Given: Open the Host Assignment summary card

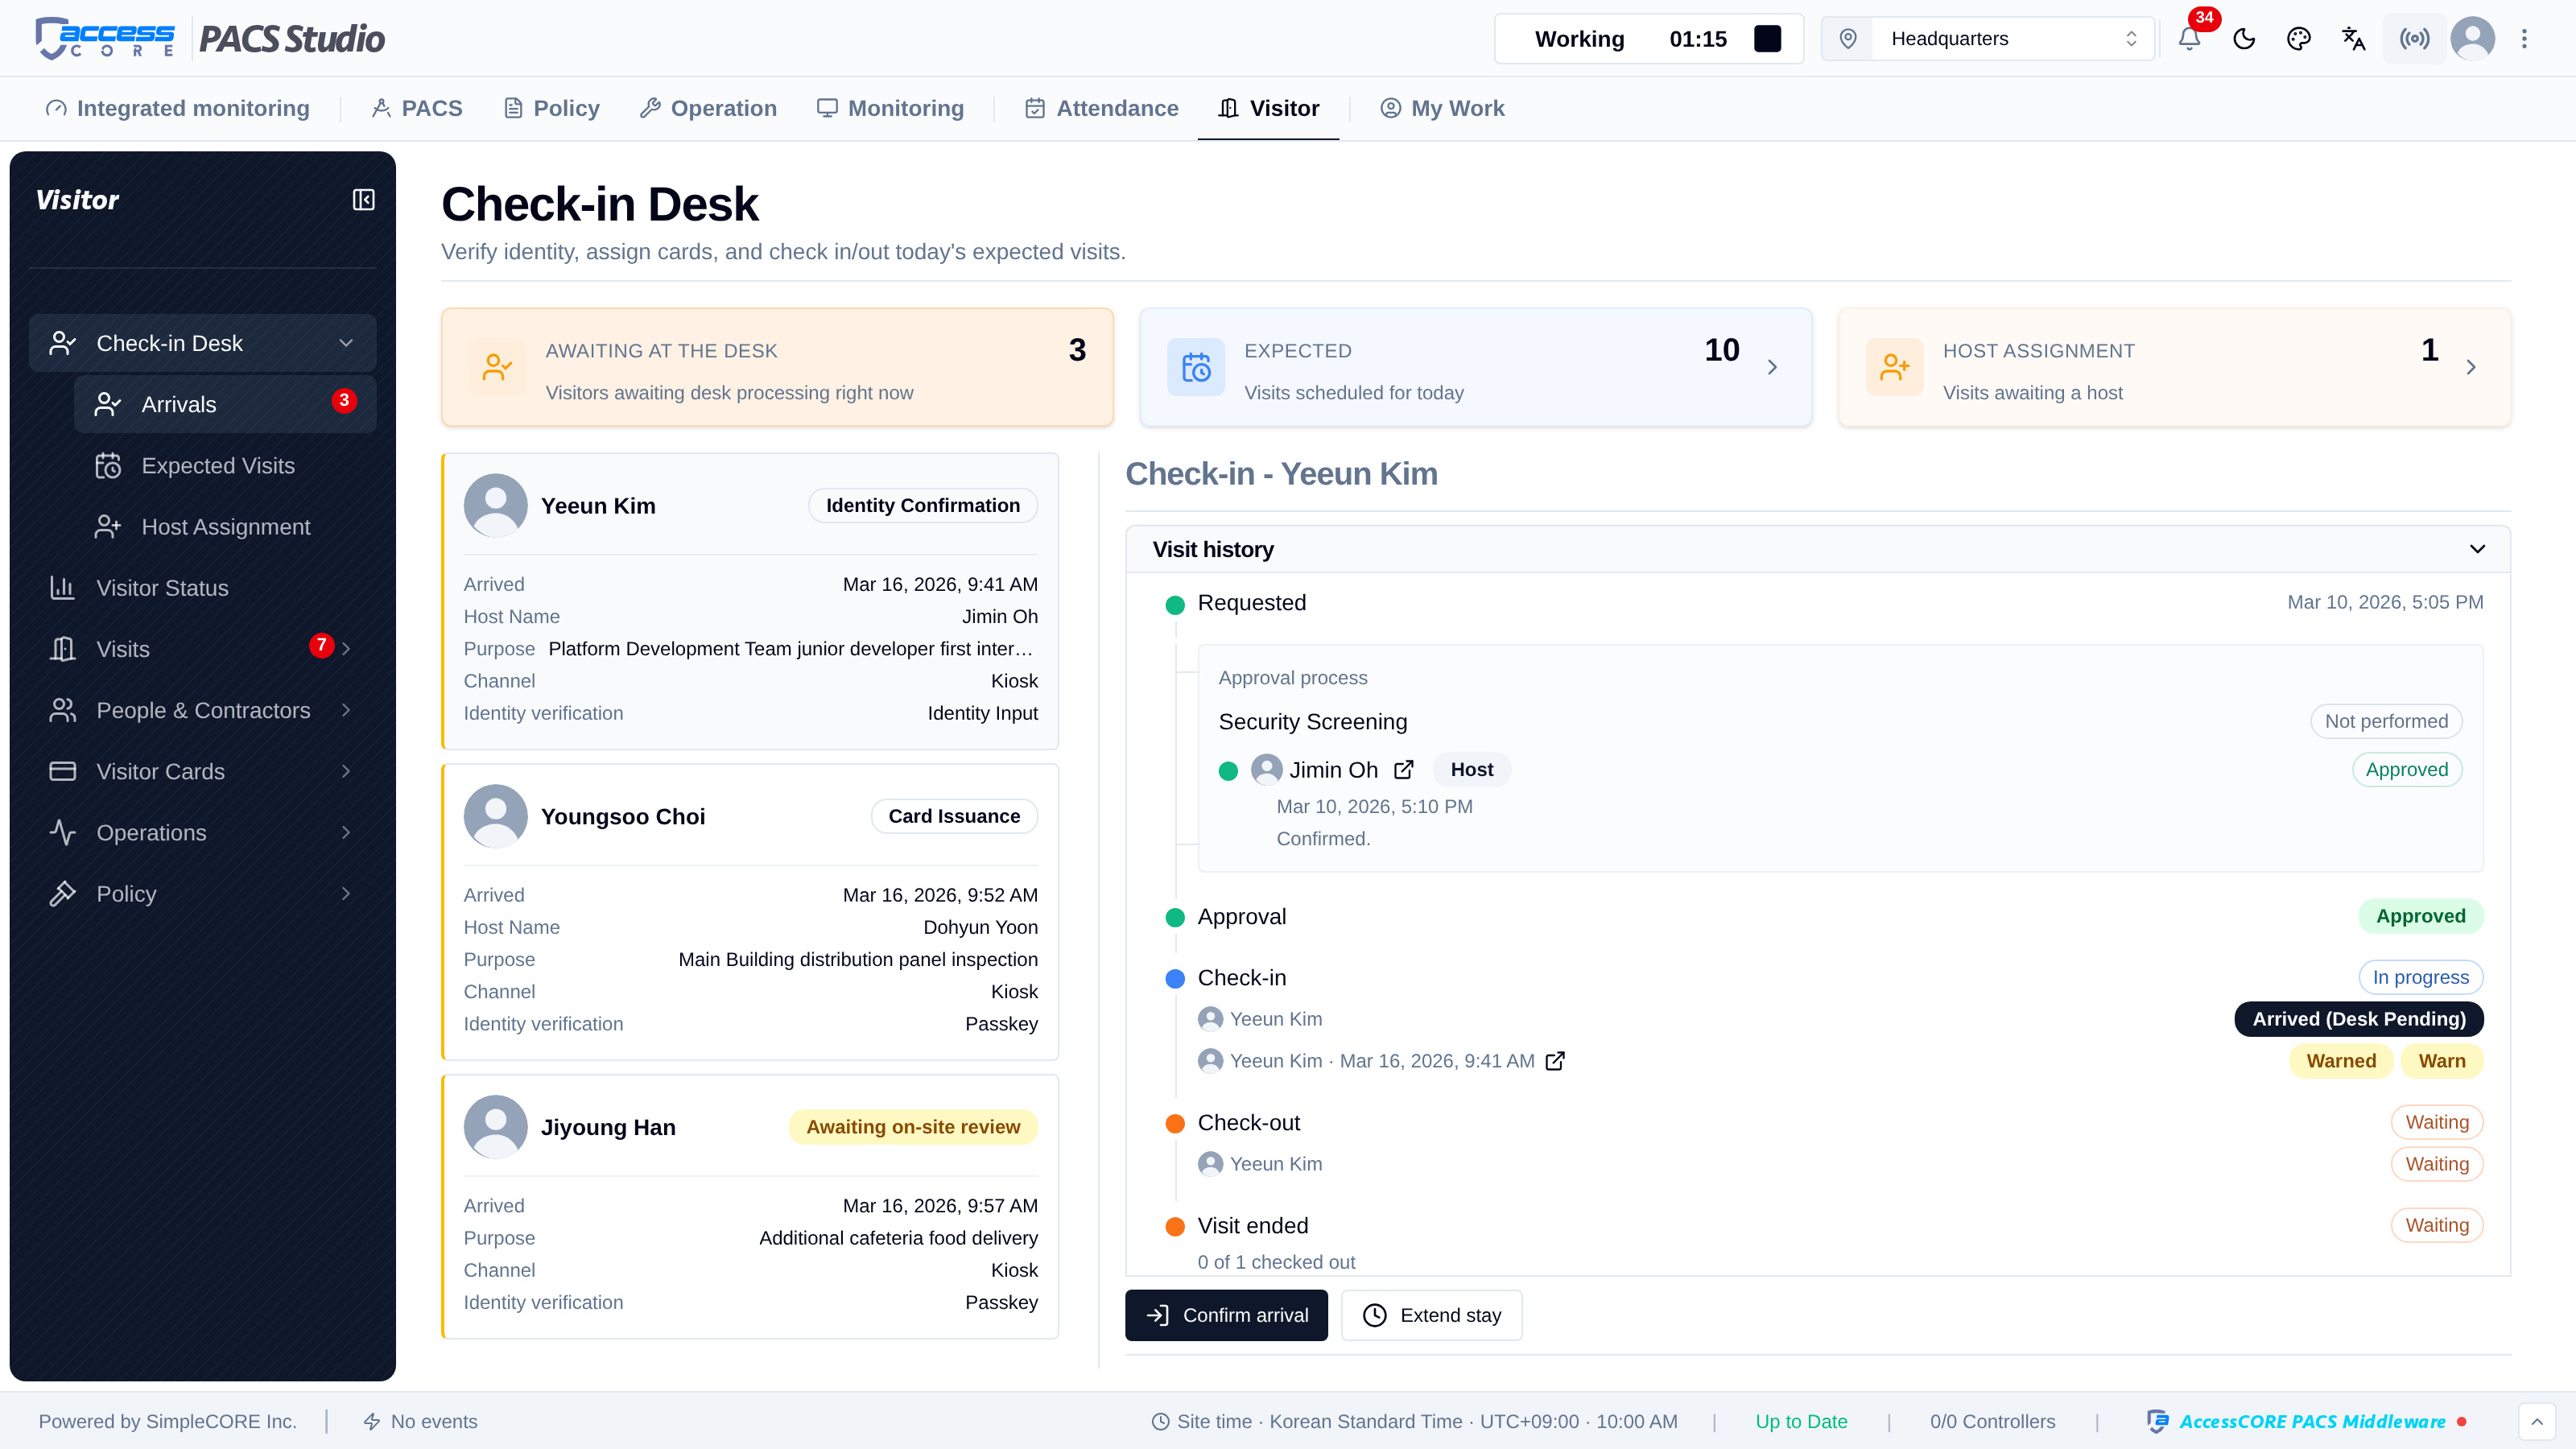Looking at the screenshot, I should [2175, 367].
